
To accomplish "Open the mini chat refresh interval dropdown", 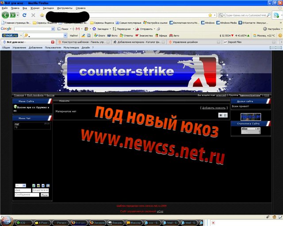I will (21, 185).
